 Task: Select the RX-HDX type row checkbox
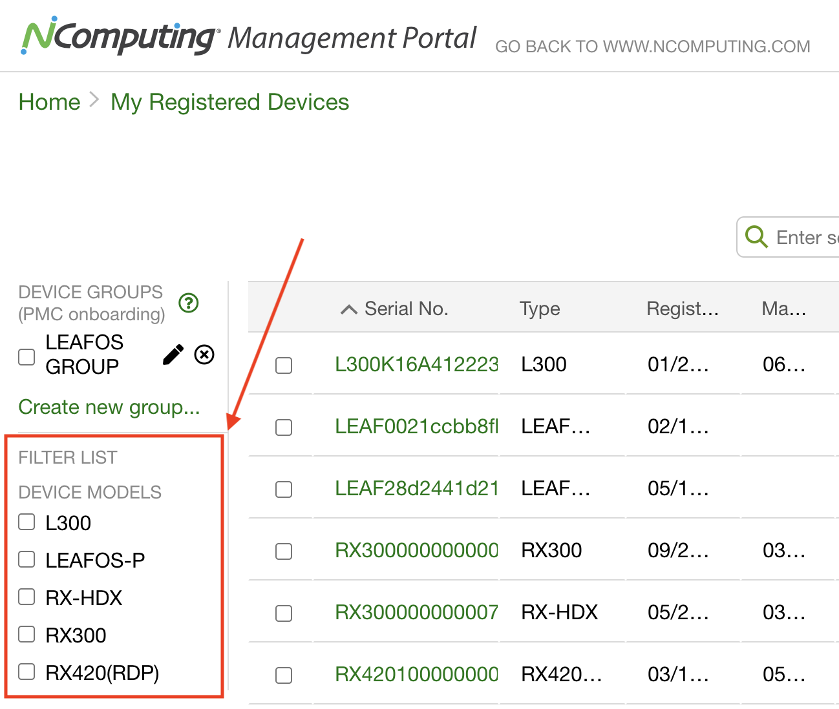pos(284,613)
